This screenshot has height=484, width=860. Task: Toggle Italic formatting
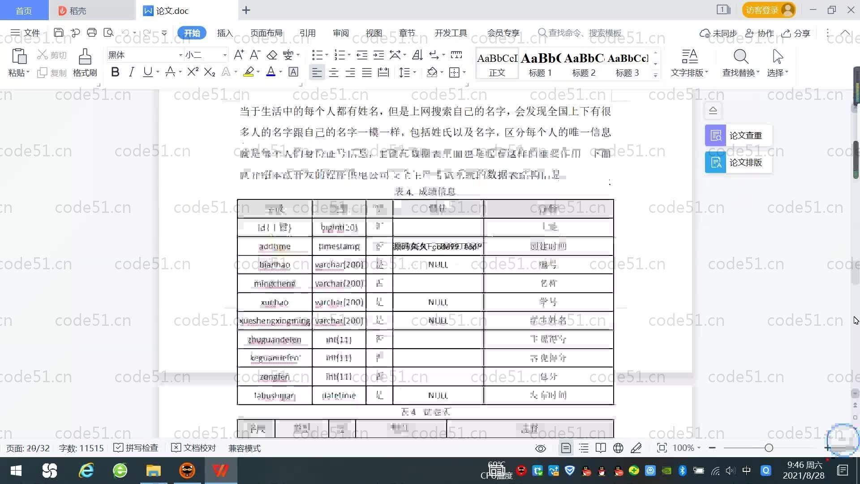click(x=131, y=72)
